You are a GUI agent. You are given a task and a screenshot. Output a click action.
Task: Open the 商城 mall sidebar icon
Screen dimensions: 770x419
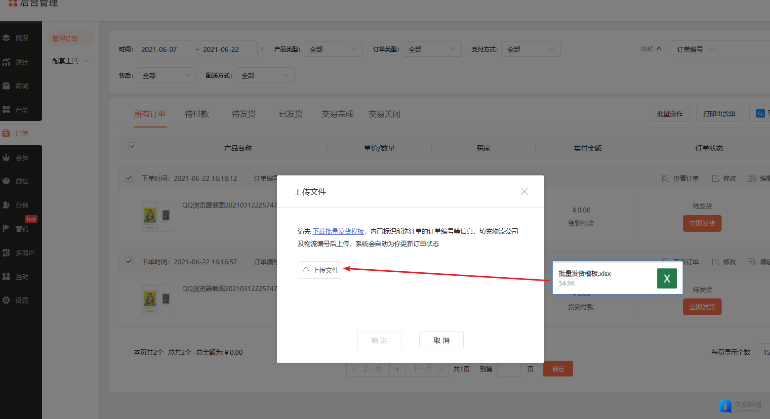coord(6,86)
